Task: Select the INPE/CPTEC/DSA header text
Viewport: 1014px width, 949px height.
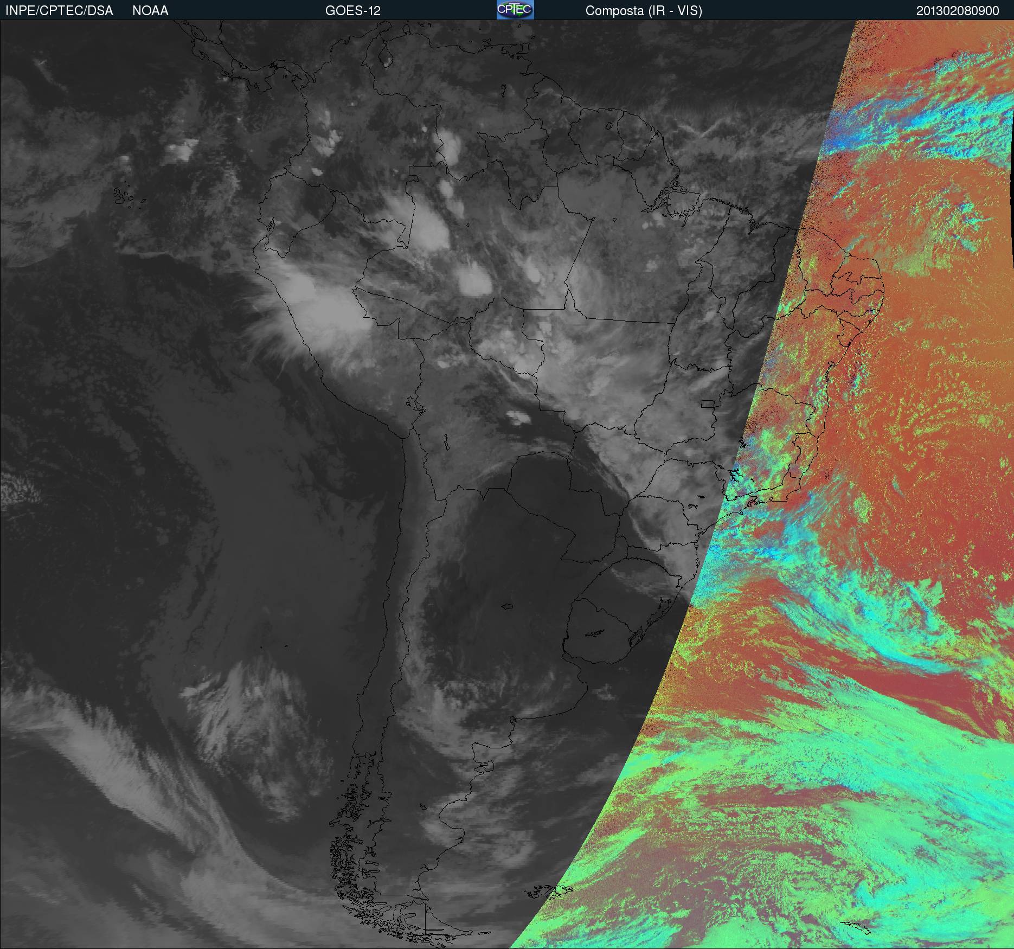Action: [x=59, y=11]
